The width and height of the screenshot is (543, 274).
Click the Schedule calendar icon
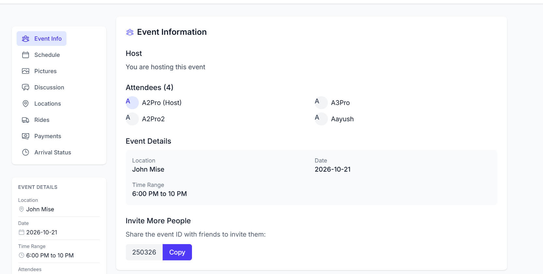pyautogui.click(x=25, y=55)
